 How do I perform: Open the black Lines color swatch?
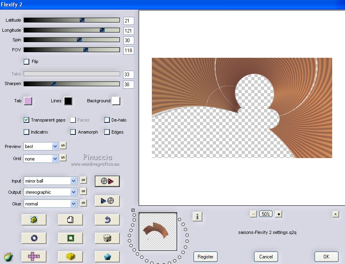(68, 101)
